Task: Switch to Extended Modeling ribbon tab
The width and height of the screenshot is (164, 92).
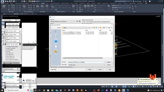Action: (35, 3)
